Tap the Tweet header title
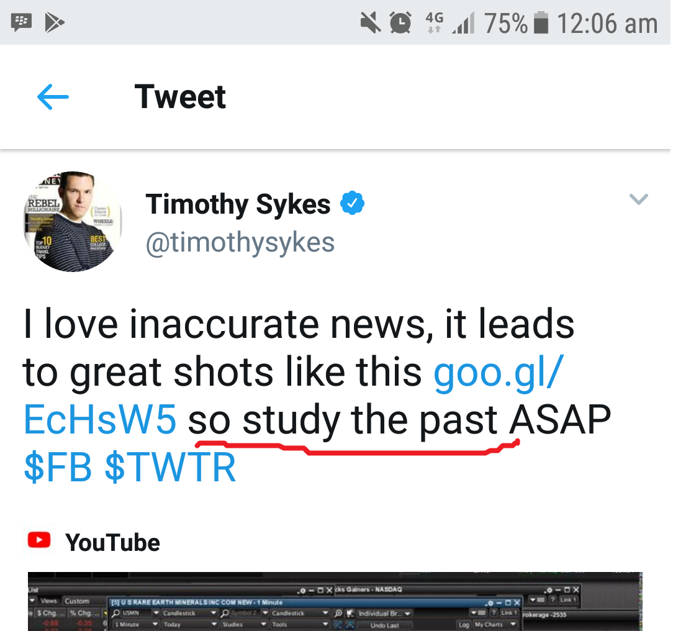The image size is (673, 631). coord(180,98)
